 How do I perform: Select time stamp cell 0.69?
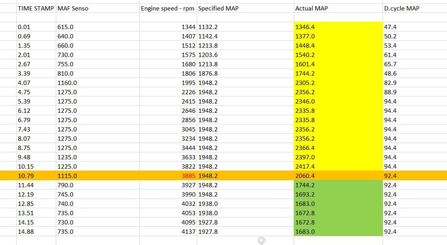coord(36,36)
